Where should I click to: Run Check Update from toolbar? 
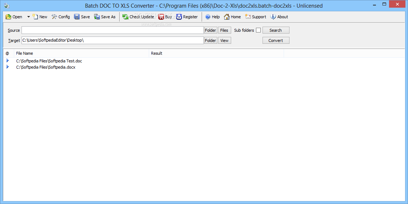(138, 17)
